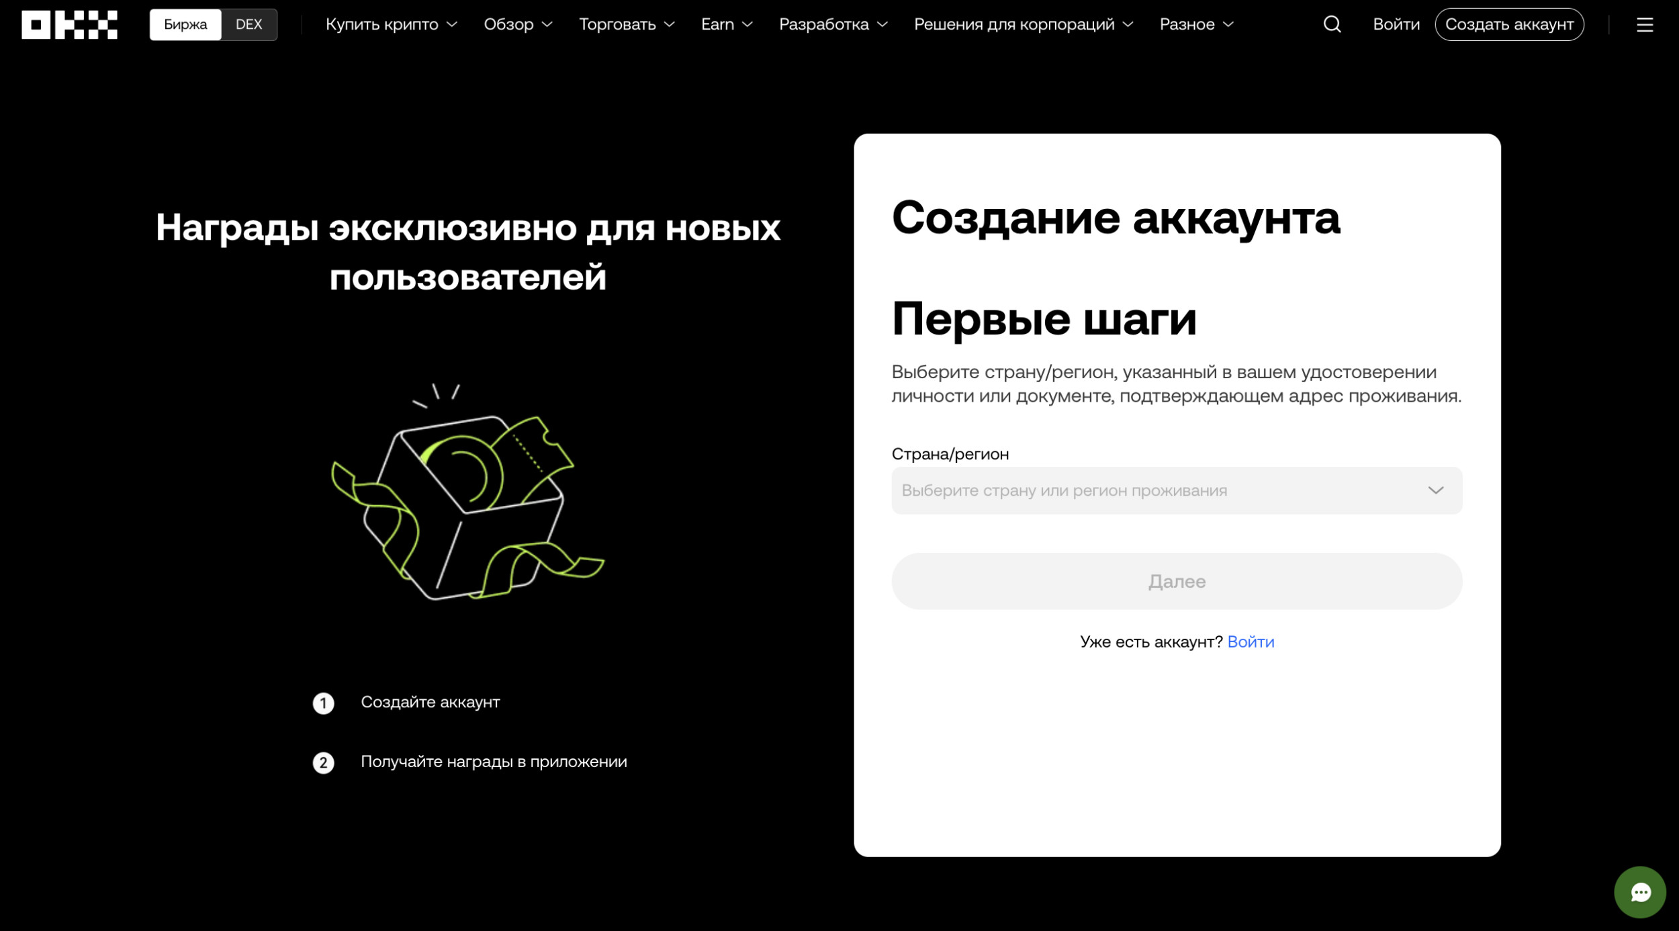Click the blue Войти link
1679x931 pixels.
click(1250, 641)
